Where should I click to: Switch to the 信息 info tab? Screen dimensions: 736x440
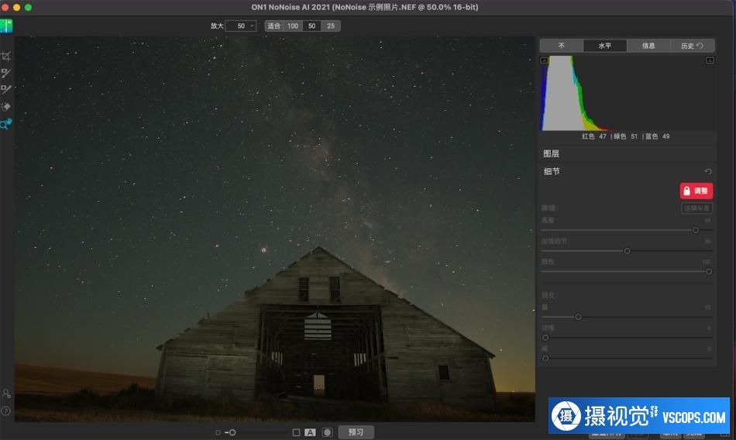coord(648,46)
